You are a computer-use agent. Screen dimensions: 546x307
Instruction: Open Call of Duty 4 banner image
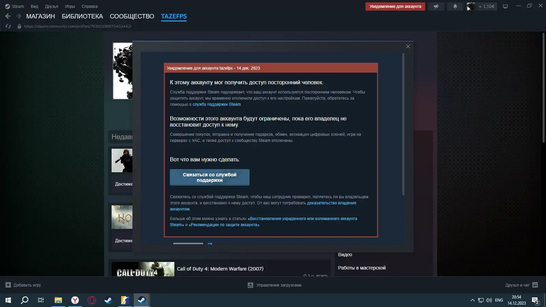click(143, 269)
